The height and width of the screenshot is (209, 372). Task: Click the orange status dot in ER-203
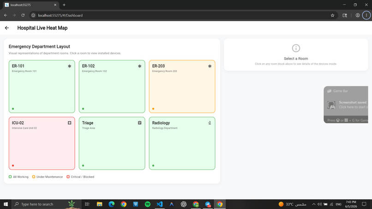[x=153, y=109]
